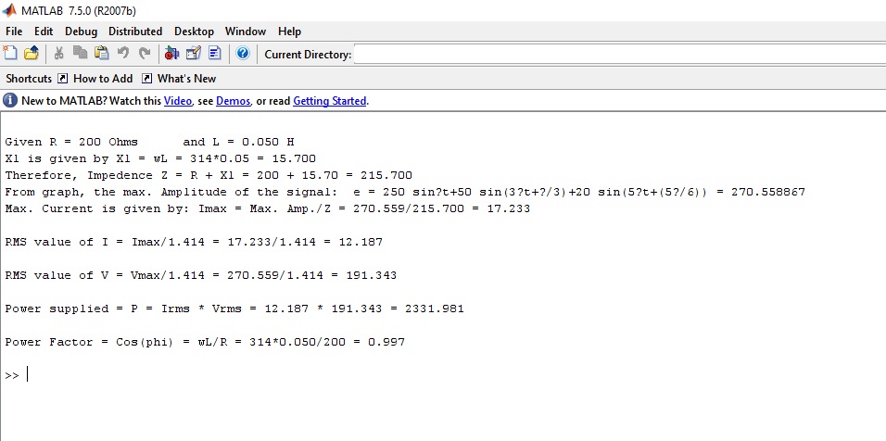886x441 pixels.
Task: Click the blue Help question mark
Action: coord(242,54)
